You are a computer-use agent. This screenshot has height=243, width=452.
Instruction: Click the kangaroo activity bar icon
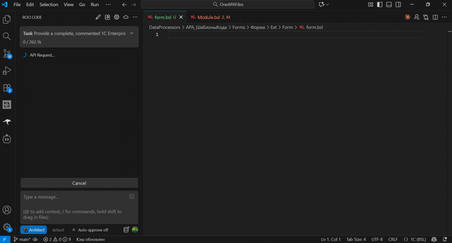tap(7, 122)
